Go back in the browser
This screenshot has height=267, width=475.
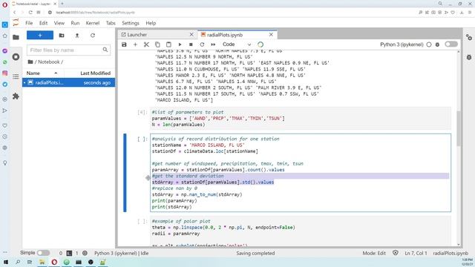(x=14, y=13)
